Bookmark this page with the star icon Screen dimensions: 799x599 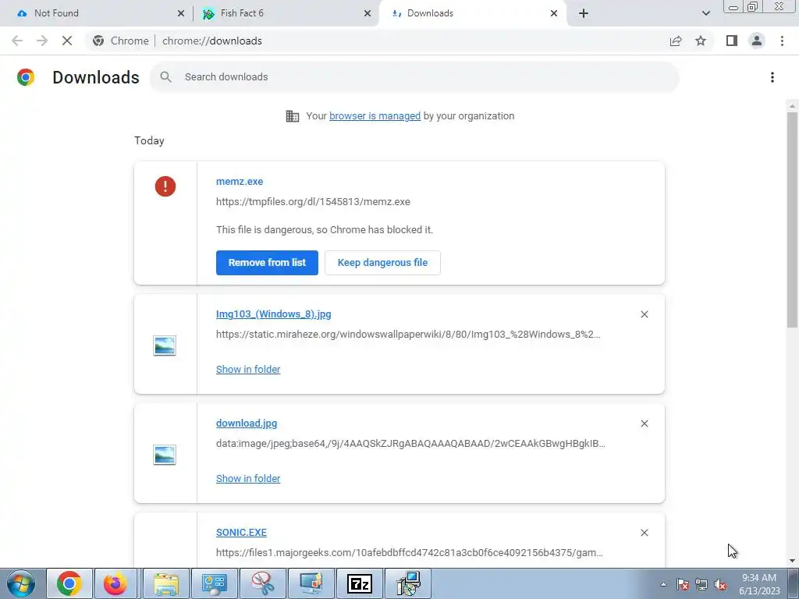[701, 41]
